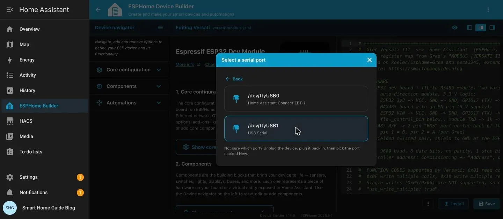This screenshot has height=219, width=503.
Task: Open the Media browser
Action: click(x=45, y=136)
